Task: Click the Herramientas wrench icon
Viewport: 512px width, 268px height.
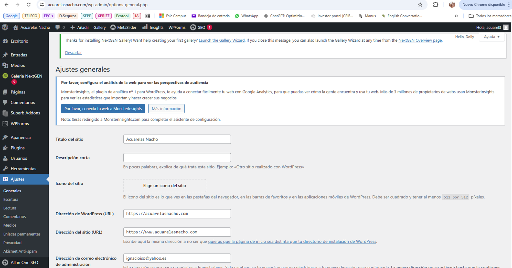Action: (5, 169)
